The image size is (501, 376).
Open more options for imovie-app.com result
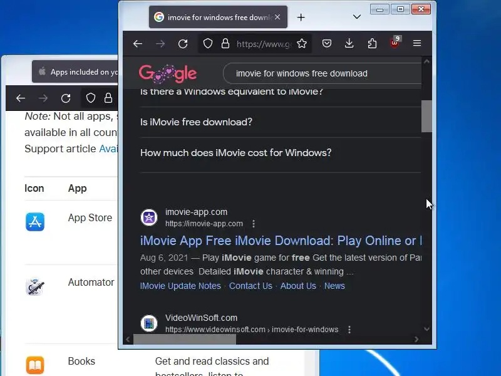coord(254,224)
